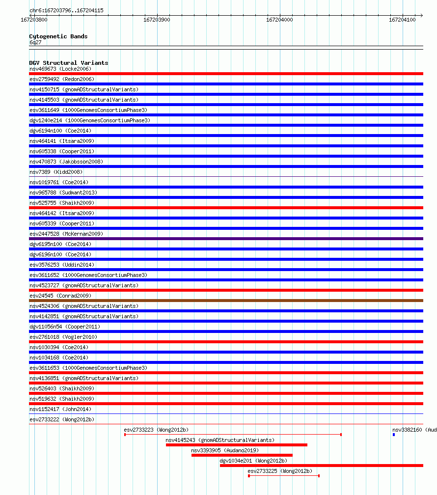The height and width of the screenshot is (495, 437).
Task: Select the nsv1152417 (John2014) label
Action: (x=60, y=409)
